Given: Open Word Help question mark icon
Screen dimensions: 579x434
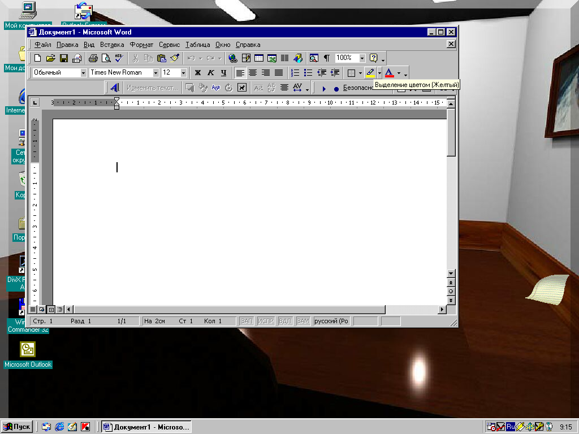Looking at the screenshot, I should pyautogui.click(x=373, y=58).
